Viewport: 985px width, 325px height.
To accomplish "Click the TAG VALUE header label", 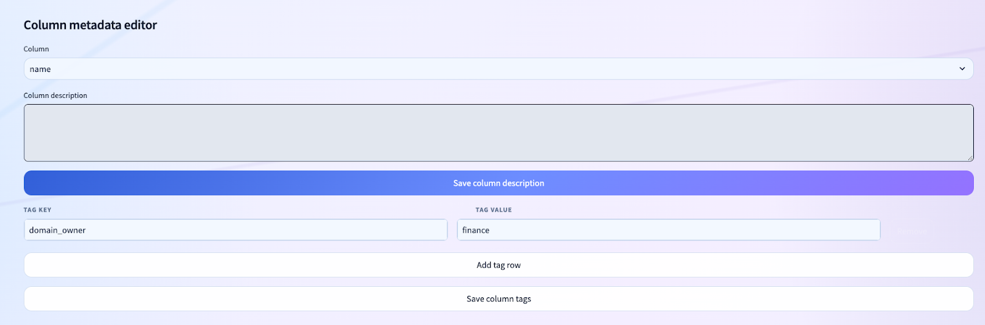I will (493, 210).
